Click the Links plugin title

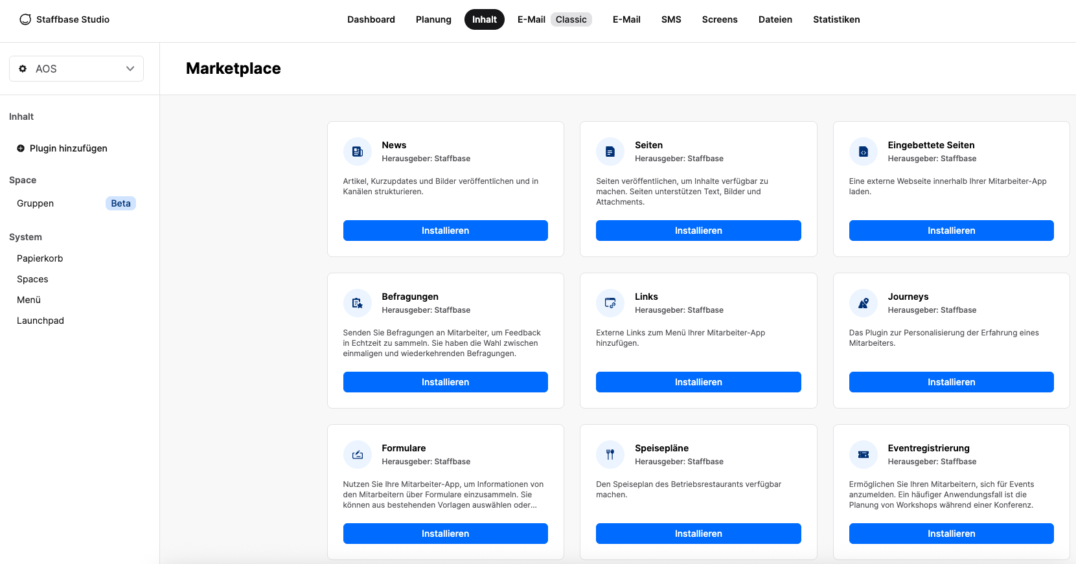(x=647, y=297)
